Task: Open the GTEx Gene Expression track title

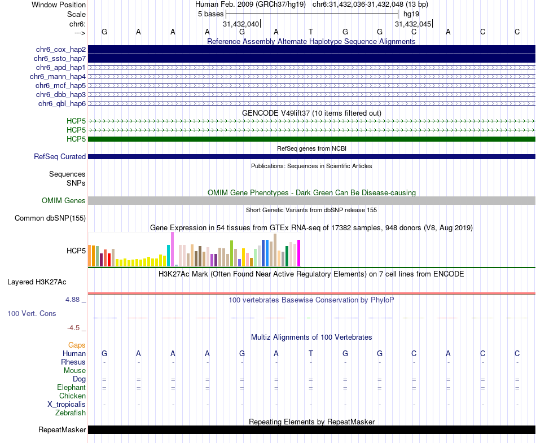Action: click(311, 227)
